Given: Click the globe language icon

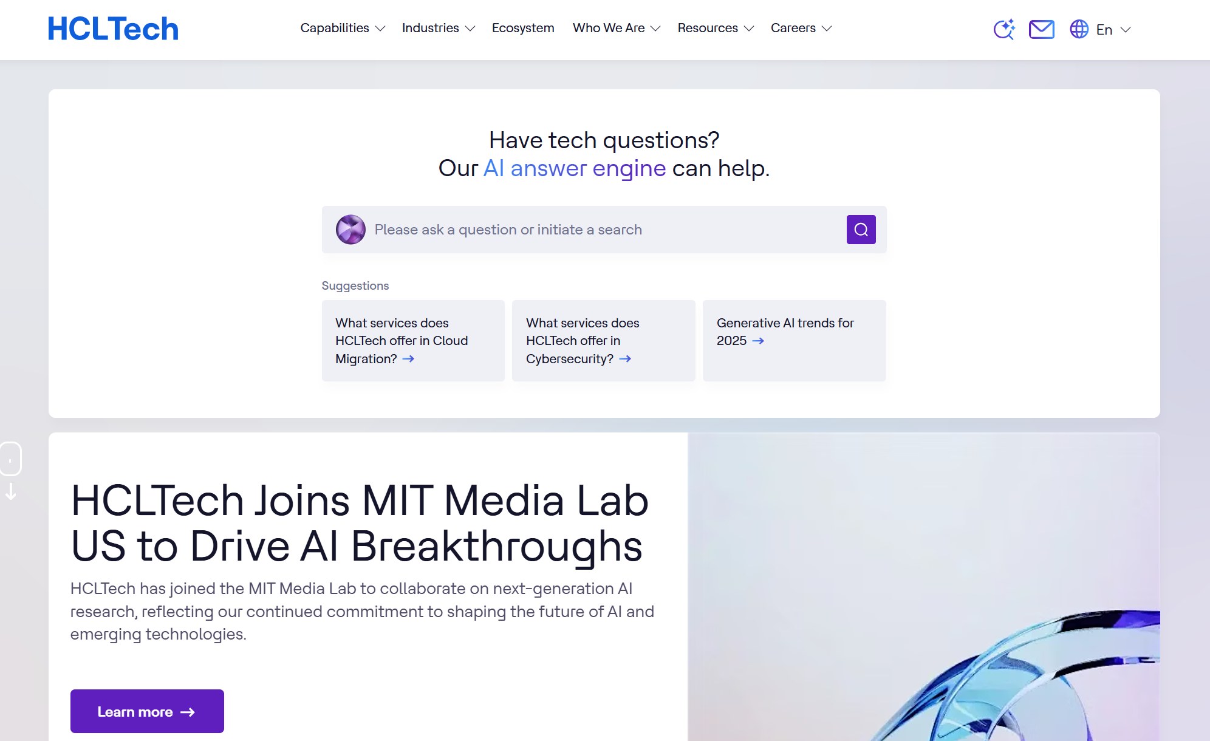Looking at the screenshot, I should click(1079, 29).
